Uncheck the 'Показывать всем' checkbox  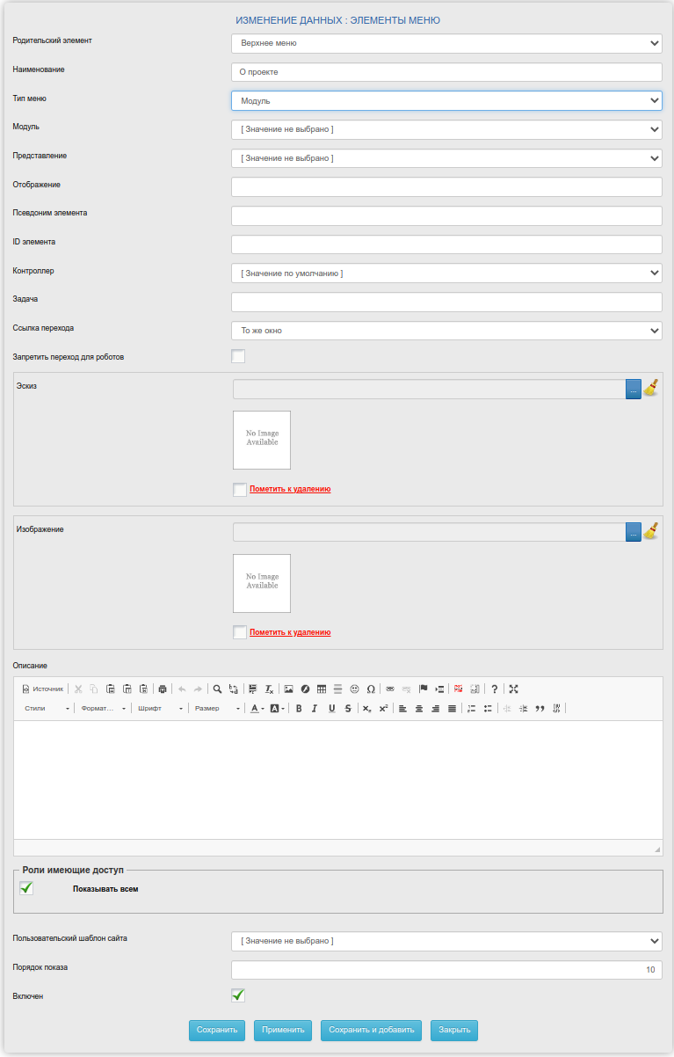pyautogui.click(x=26, y=888)
